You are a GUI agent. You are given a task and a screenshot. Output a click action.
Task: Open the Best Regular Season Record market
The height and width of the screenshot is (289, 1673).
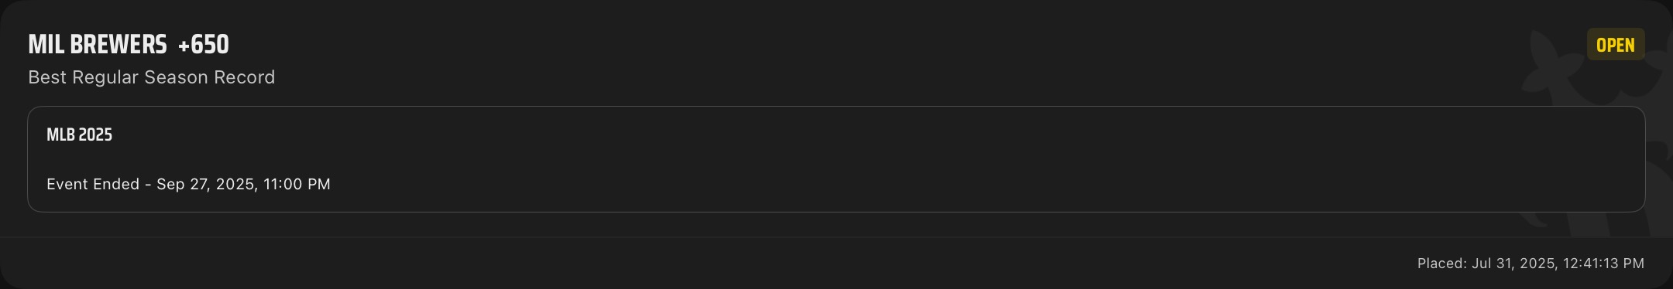152,77
